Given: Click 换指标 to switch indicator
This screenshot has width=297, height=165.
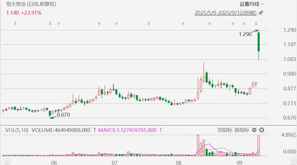Looking at the screenshot, I should (x=242, y=130).
